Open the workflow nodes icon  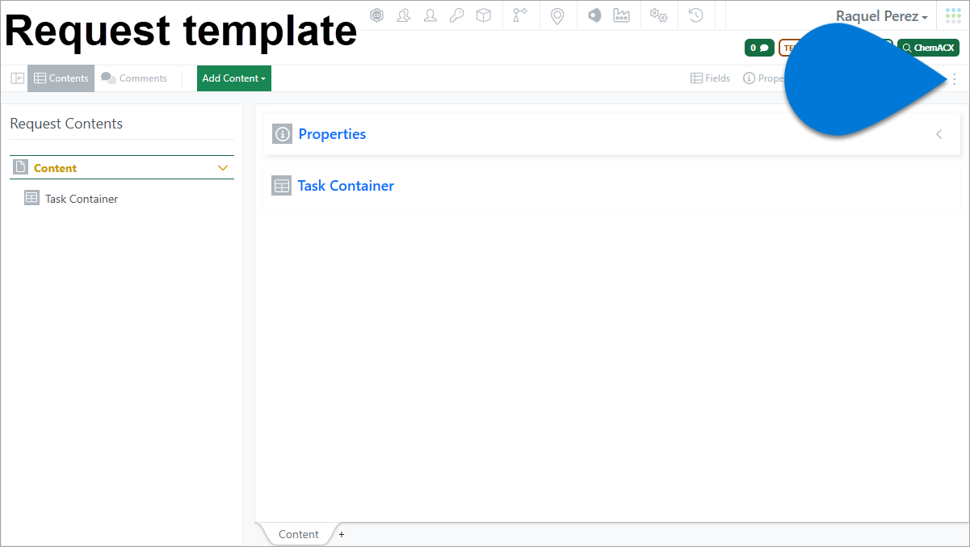point(519,15)
